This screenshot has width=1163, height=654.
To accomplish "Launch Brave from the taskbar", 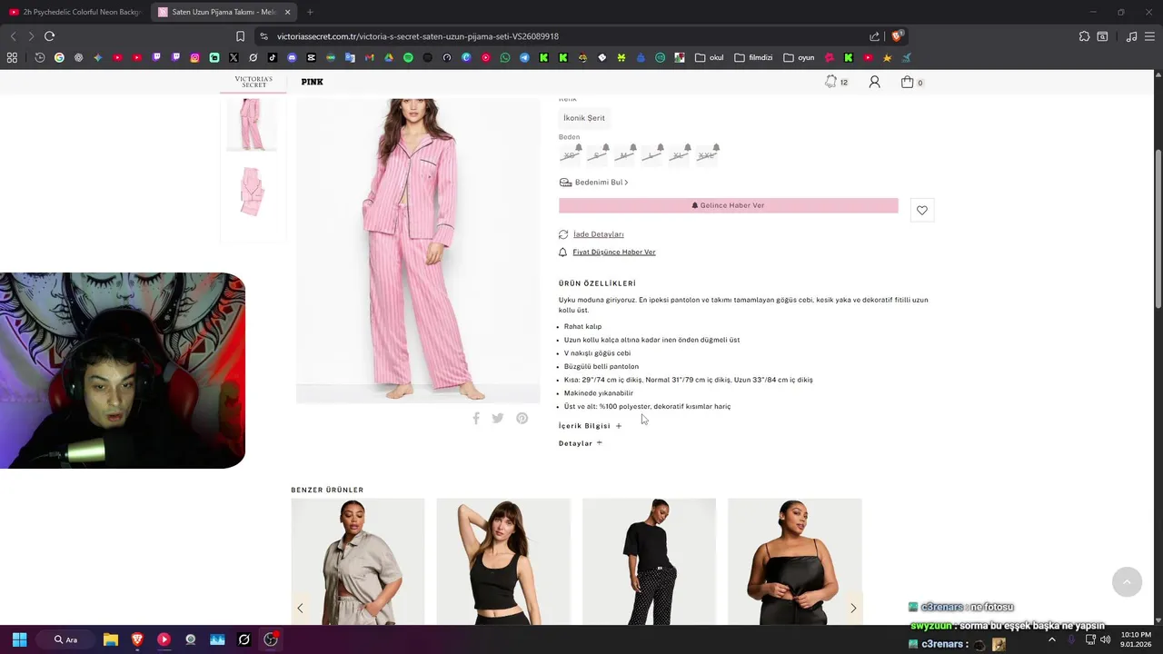I will tap(137, 639).
